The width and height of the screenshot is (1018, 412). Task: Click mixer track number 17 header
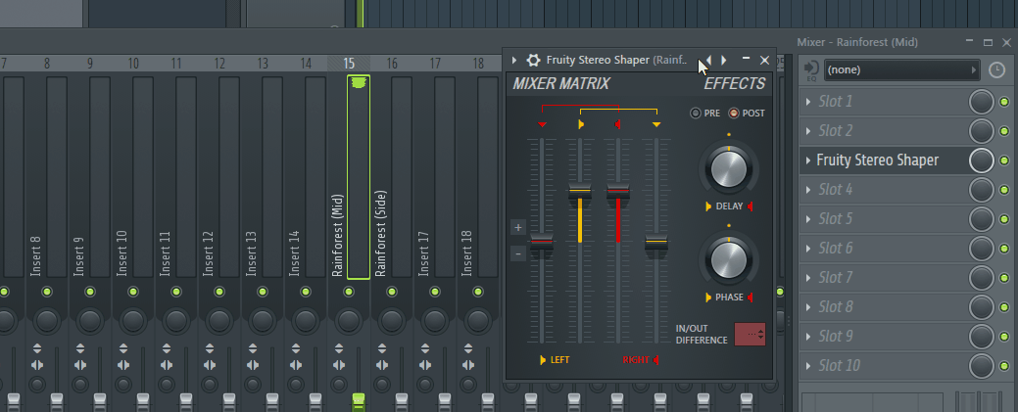[435, 64]
